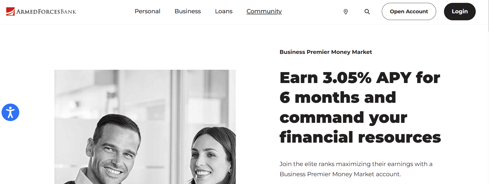The image size is (489, 184).
Task: Click the bold "Business Premier Money Market" label
Action: point(326,52)
